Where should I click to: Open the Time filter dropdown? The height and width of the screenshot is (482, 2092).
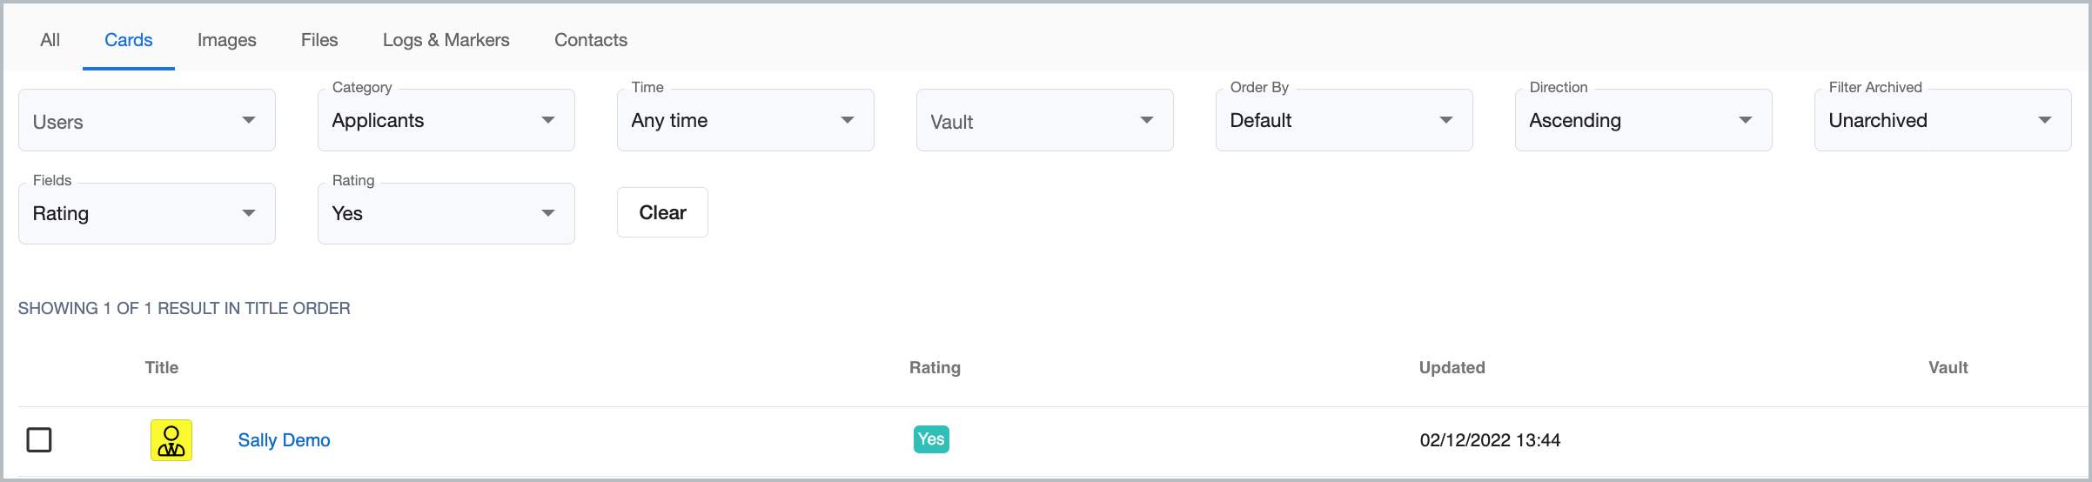[x=746, y=120]
